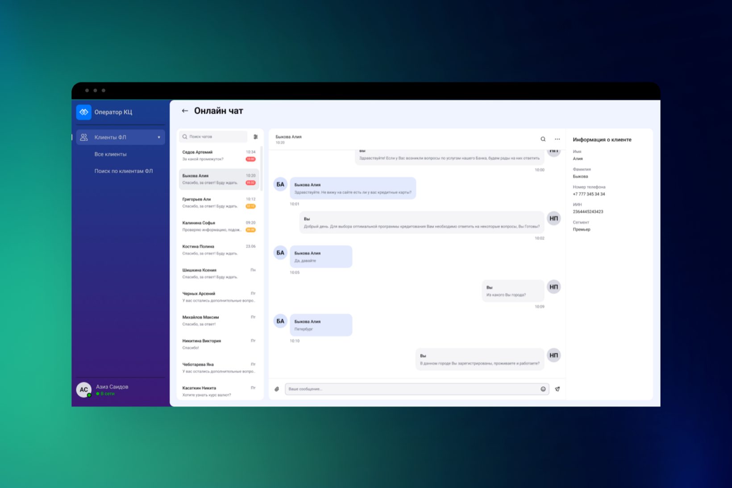Open chat with Михайлов Максим
This screenshot has height=488, width=732.
(219, 321)
